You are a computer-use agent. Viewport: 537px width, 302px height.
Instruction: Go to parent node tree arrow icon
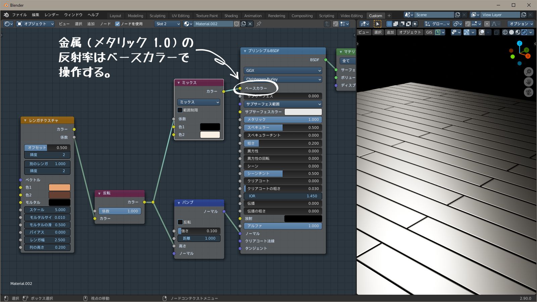click(327, 24)
